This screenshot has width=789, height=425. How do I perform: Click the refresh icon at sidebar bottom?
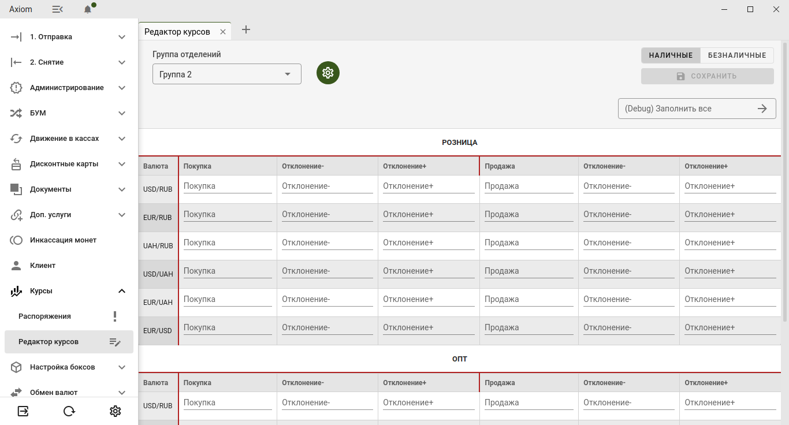pyautogui.click(x=69, y=411)
